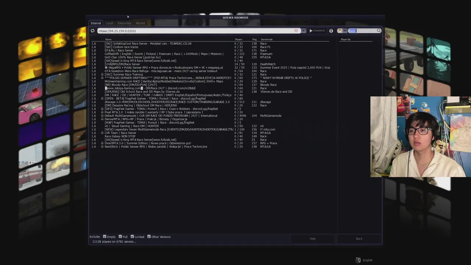Viewport: 471px width, 265px height.
Task: Select 'vG | Visual Gaming' server row
Action: tap(210, 126)
